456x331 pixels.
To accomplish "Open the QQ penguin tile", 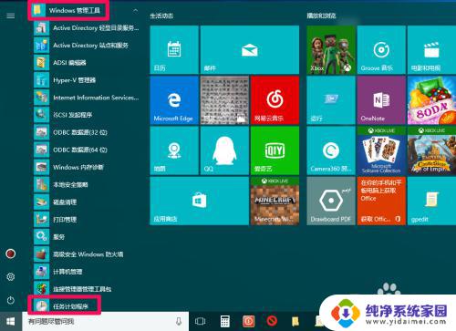I will 224,150.
